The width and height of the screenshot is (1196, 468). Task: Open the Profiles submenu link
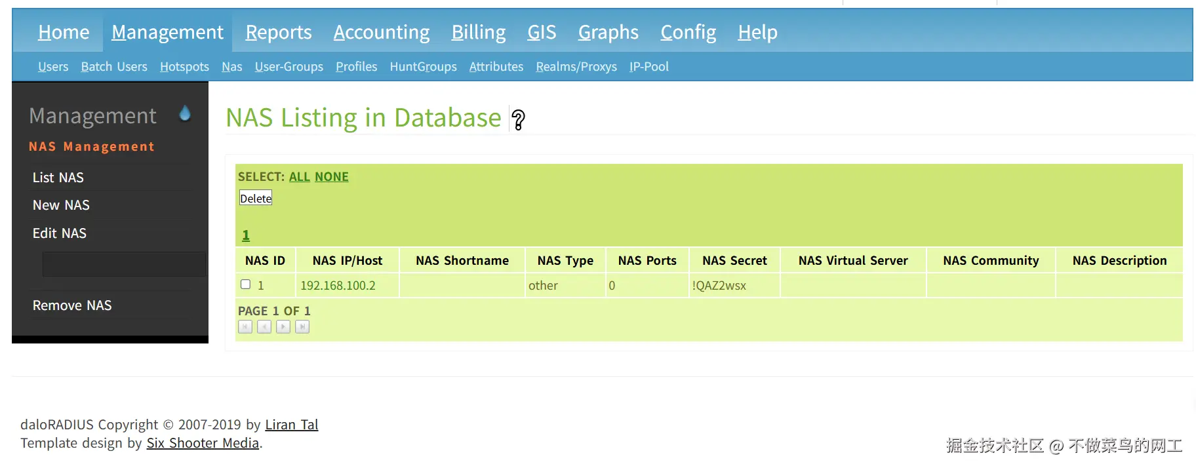pos(357,67)
